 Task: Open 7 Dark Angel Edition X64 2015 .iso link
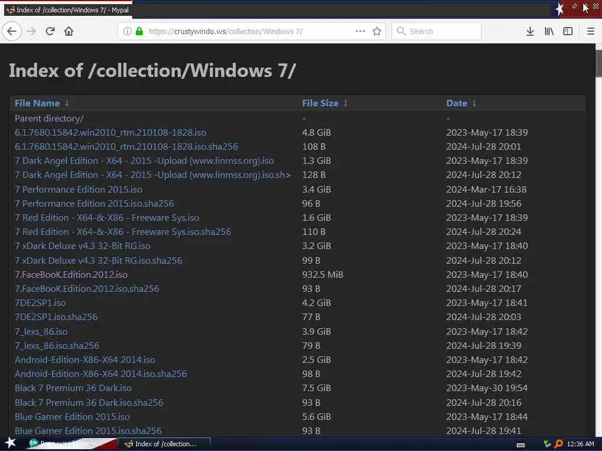tap(145, 161)
